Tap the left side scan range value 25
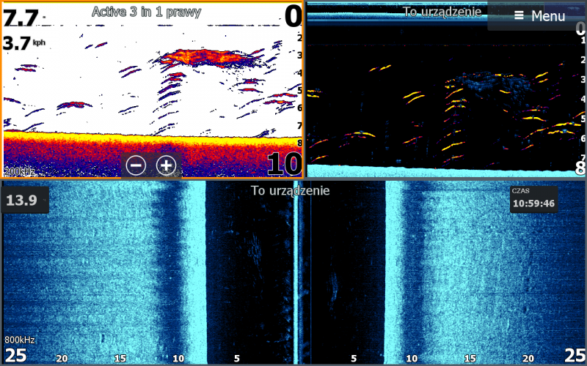587x366 pixels. [x=16, y=356]
